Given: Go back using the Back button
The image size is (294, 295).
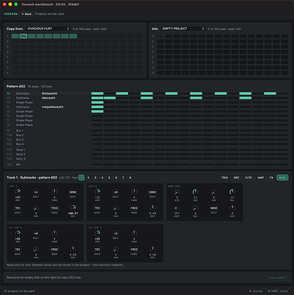Looking at the screenshot, I should 27,14.
